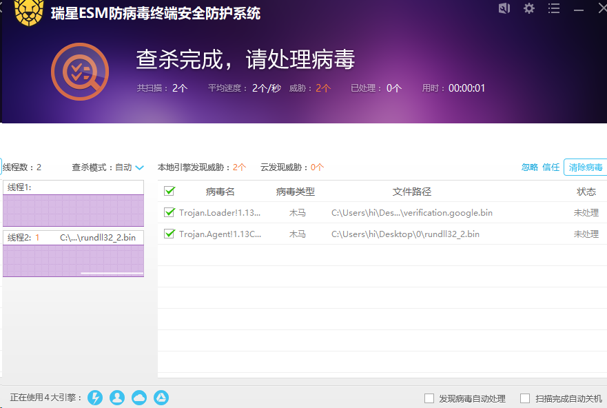Screen dimensions: 607x408
Task: Click the 忽略 link
Action: tap(529, 167)
